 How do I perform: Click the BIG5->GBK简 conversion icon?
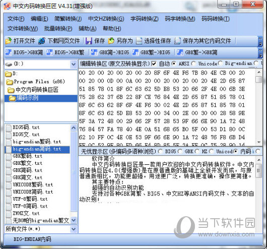[9, 52]
